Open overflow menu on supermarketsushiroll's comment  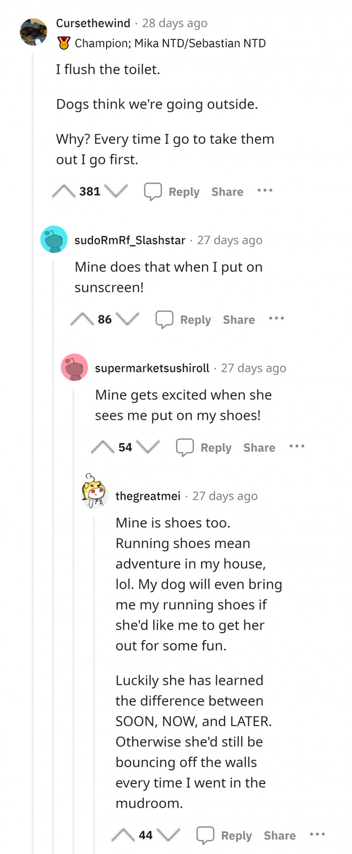pyautogui.click(x=297, y=446)
